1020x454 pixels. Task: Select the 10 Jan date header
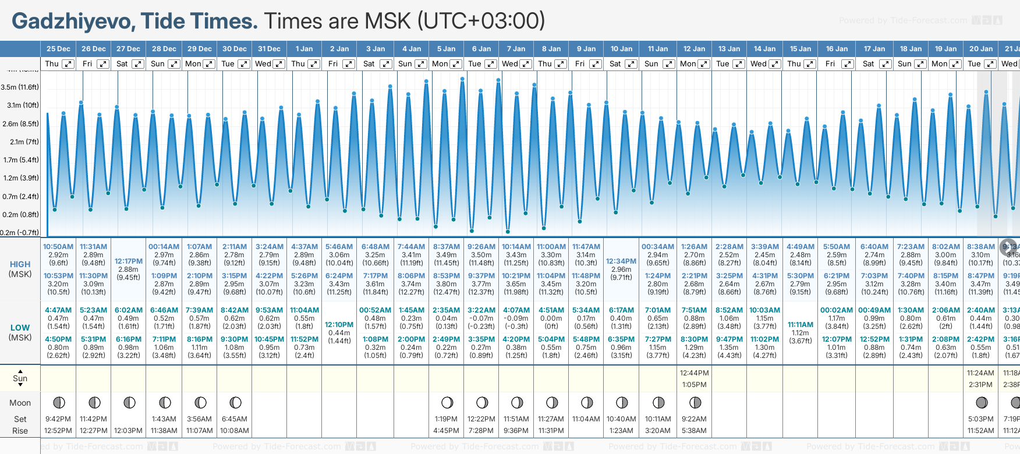pyautogui.click(x=621, y=49)
